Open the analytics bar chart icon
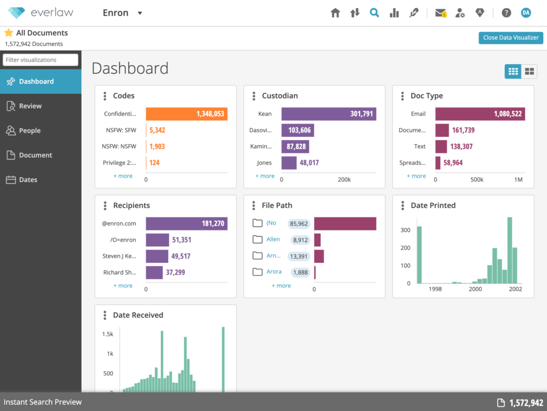547x411 pixels. [394, 13]
